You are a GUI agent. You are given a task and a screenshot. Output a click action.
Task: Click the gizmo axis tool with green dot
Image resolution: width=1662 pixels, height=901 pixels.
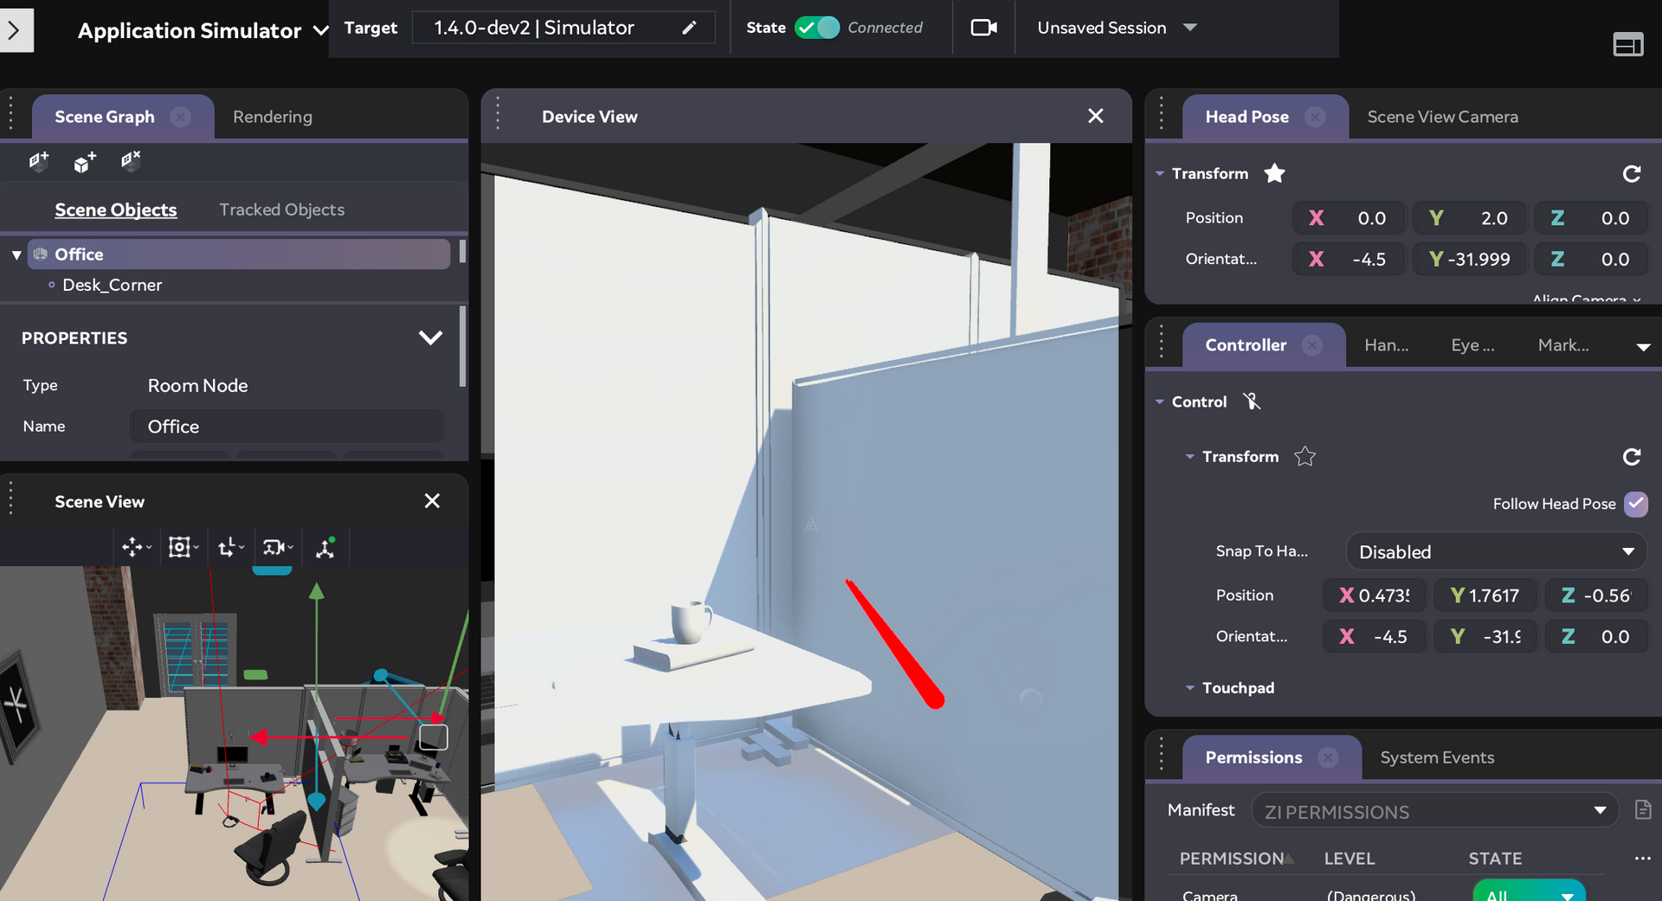[325, 547]
